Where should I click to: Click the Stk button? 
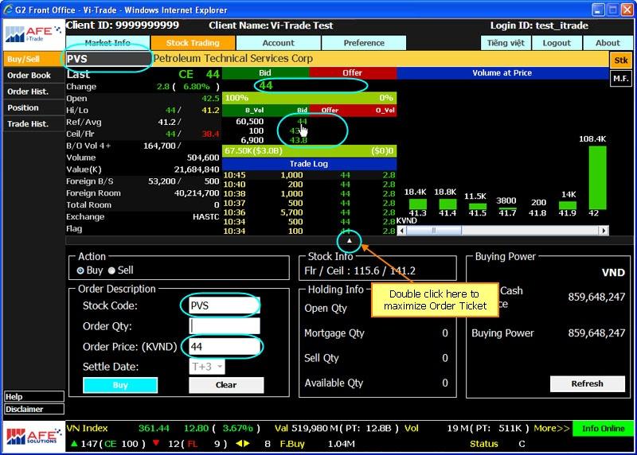click(x=621, y=60)
